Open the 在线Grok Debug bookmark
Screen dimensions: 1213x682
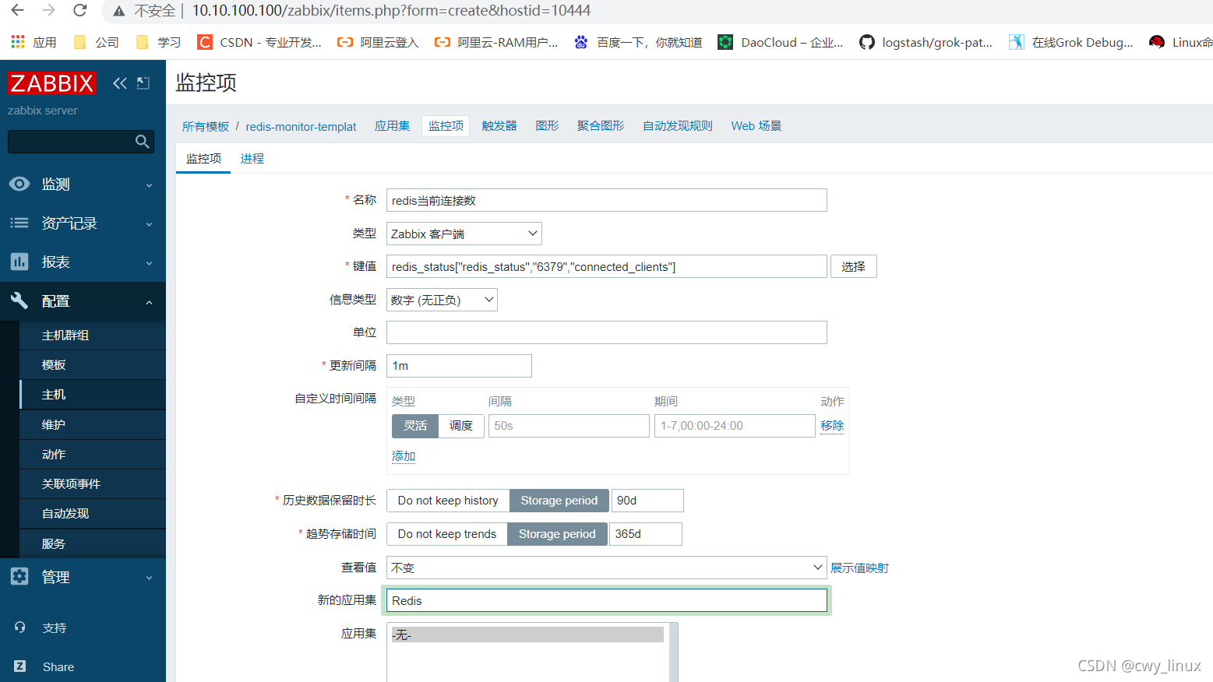pos(1071,42)
